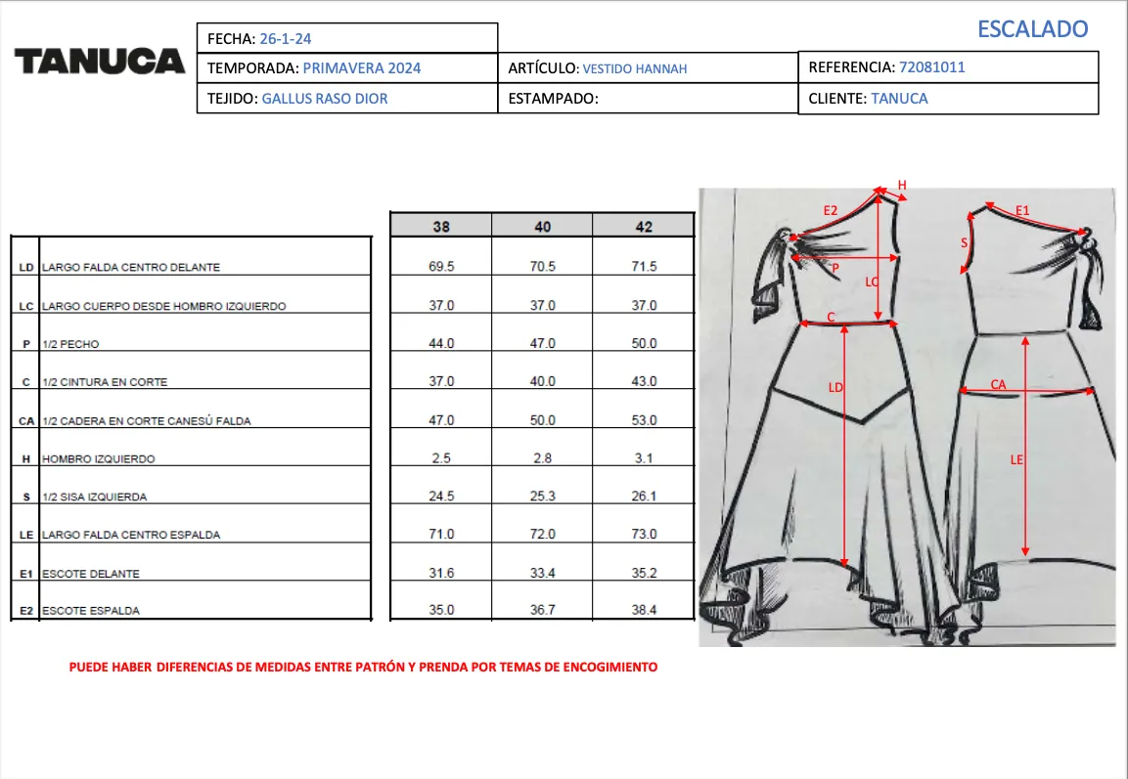Click LARGO ESPALDA value 73.0
Screen dimensions: 1128x779
coord(644,534)
